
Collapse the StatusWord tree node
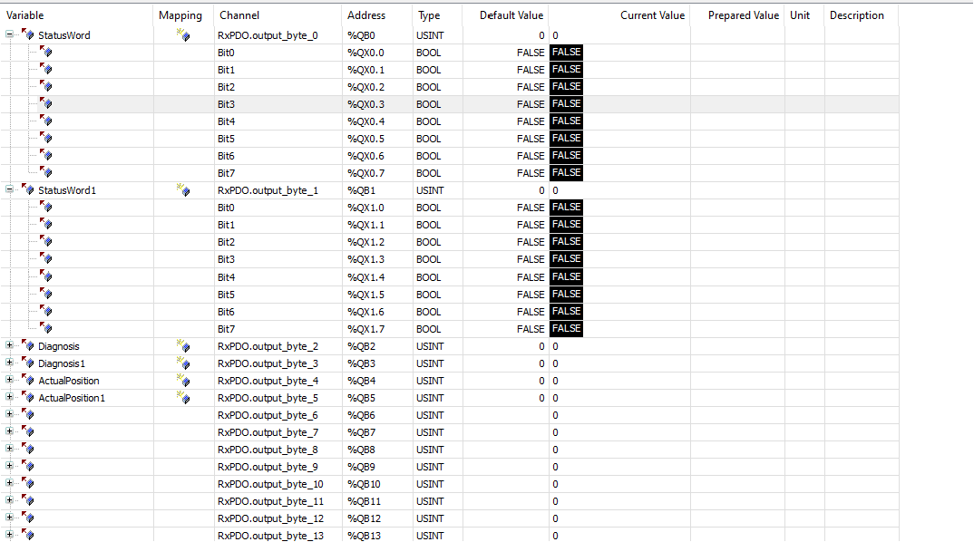click(x=10, y=35)
